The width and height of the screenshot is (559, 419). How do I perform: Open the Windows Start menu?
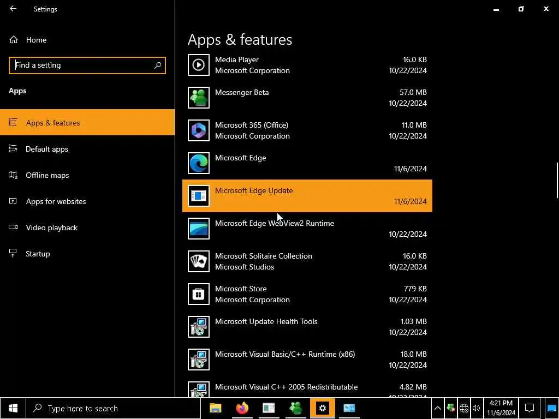pos(13,408)
